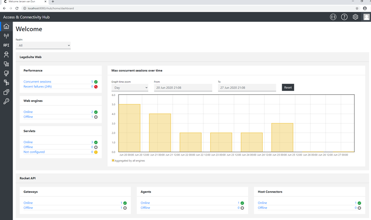Screen dimensions: 371x220
Task: Open Recent failures (24h) link
Action: (x=37, y=86)
